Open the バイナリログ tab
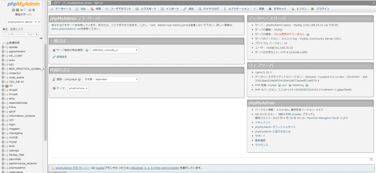This screenshot has height=173, width=376. coord(209,9)
